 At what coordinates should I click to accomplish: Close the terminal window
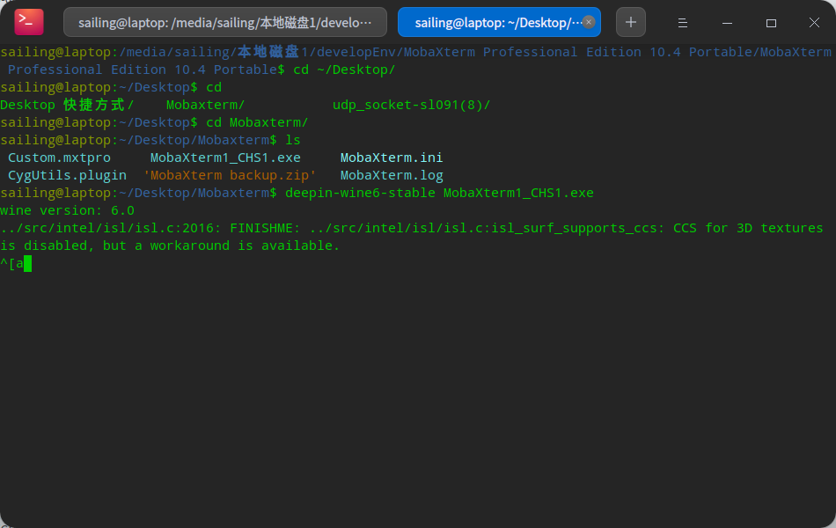click(814, 22)
